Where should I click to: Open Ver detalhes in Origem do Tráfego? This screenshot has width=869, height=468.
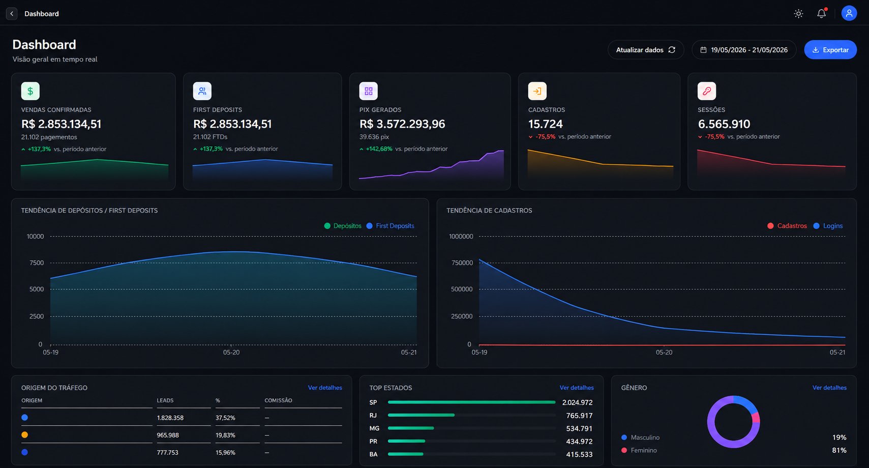(325, 388)
